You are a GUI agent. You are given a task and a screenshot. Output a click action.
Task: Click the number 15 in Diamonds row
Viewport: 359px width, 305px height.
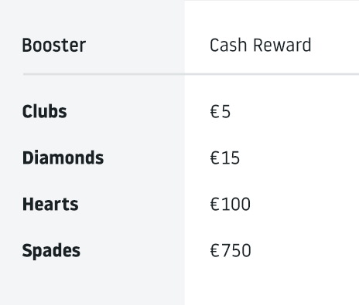231,158
